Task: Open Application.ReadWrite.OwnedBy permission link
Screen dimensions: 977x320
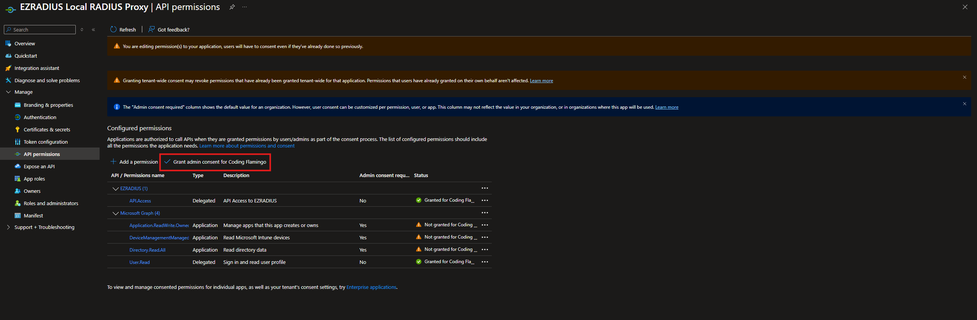Action: [159, 225]
